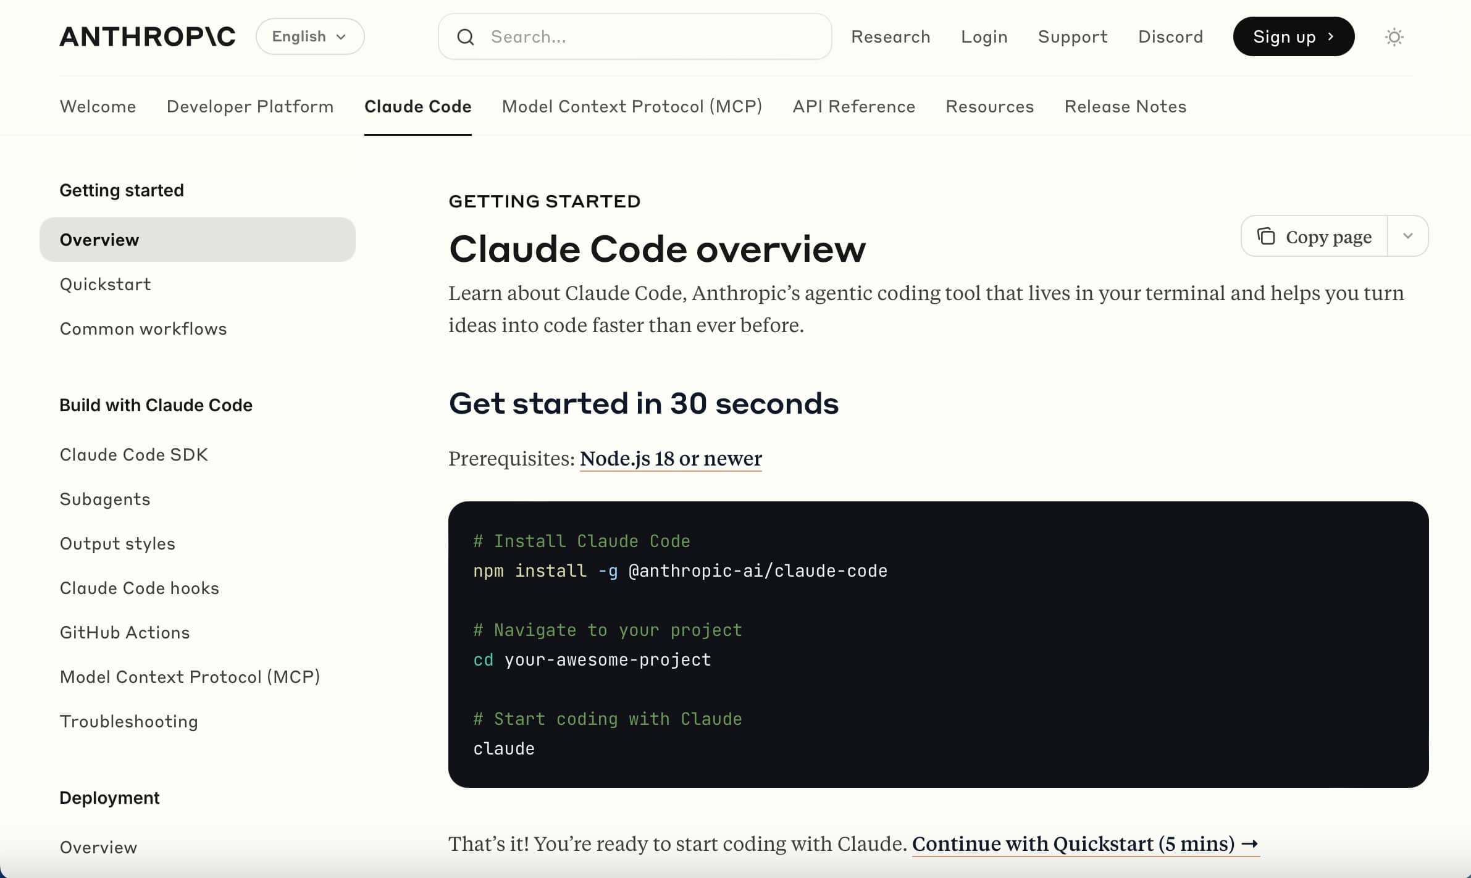Click the Claude Code overview title
Screen dimensions: 1471x878
tap(657, 249)
